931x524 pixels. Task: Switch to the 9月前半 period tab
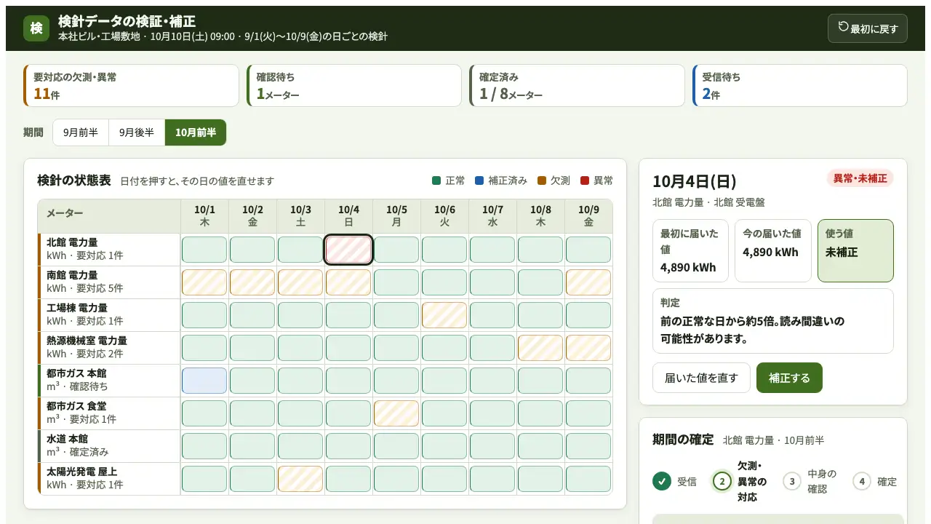(81, 132)
